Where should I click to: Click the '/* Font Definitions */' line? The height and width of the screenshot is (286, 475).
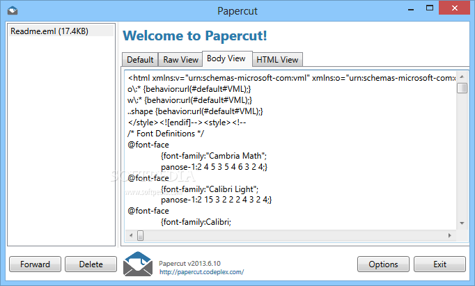(x=166, y=134)
